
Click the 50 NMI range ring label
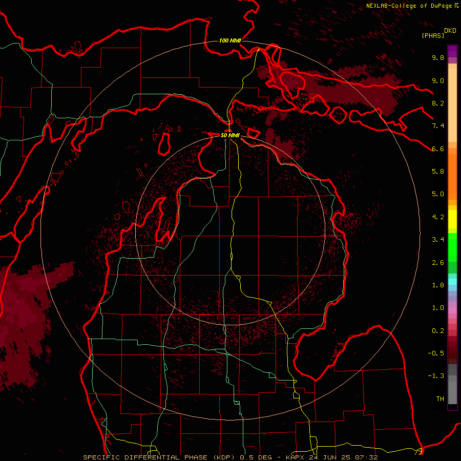pos(230,135)
